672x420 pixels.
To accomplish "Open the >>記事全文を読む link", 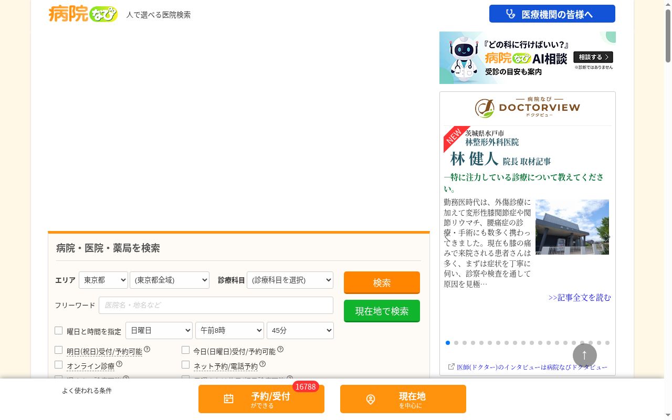I will click(x=580, y=298).
